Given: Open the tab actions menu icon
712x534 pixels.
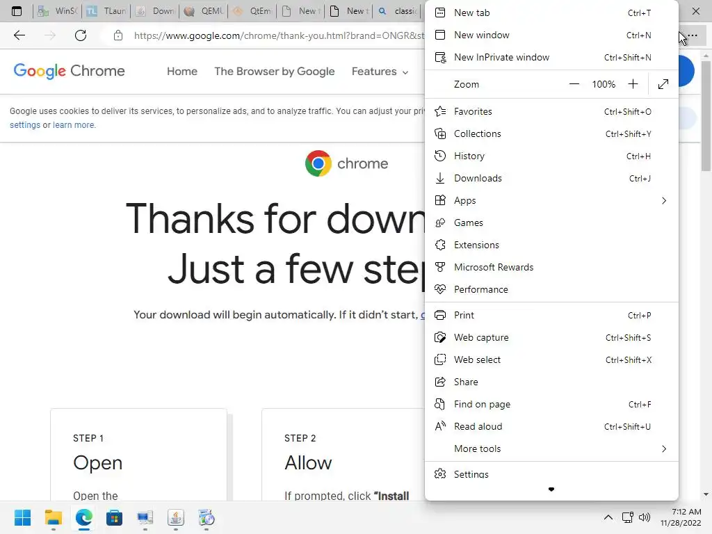Looking at the screenshot, I should (x=17, y=11).
